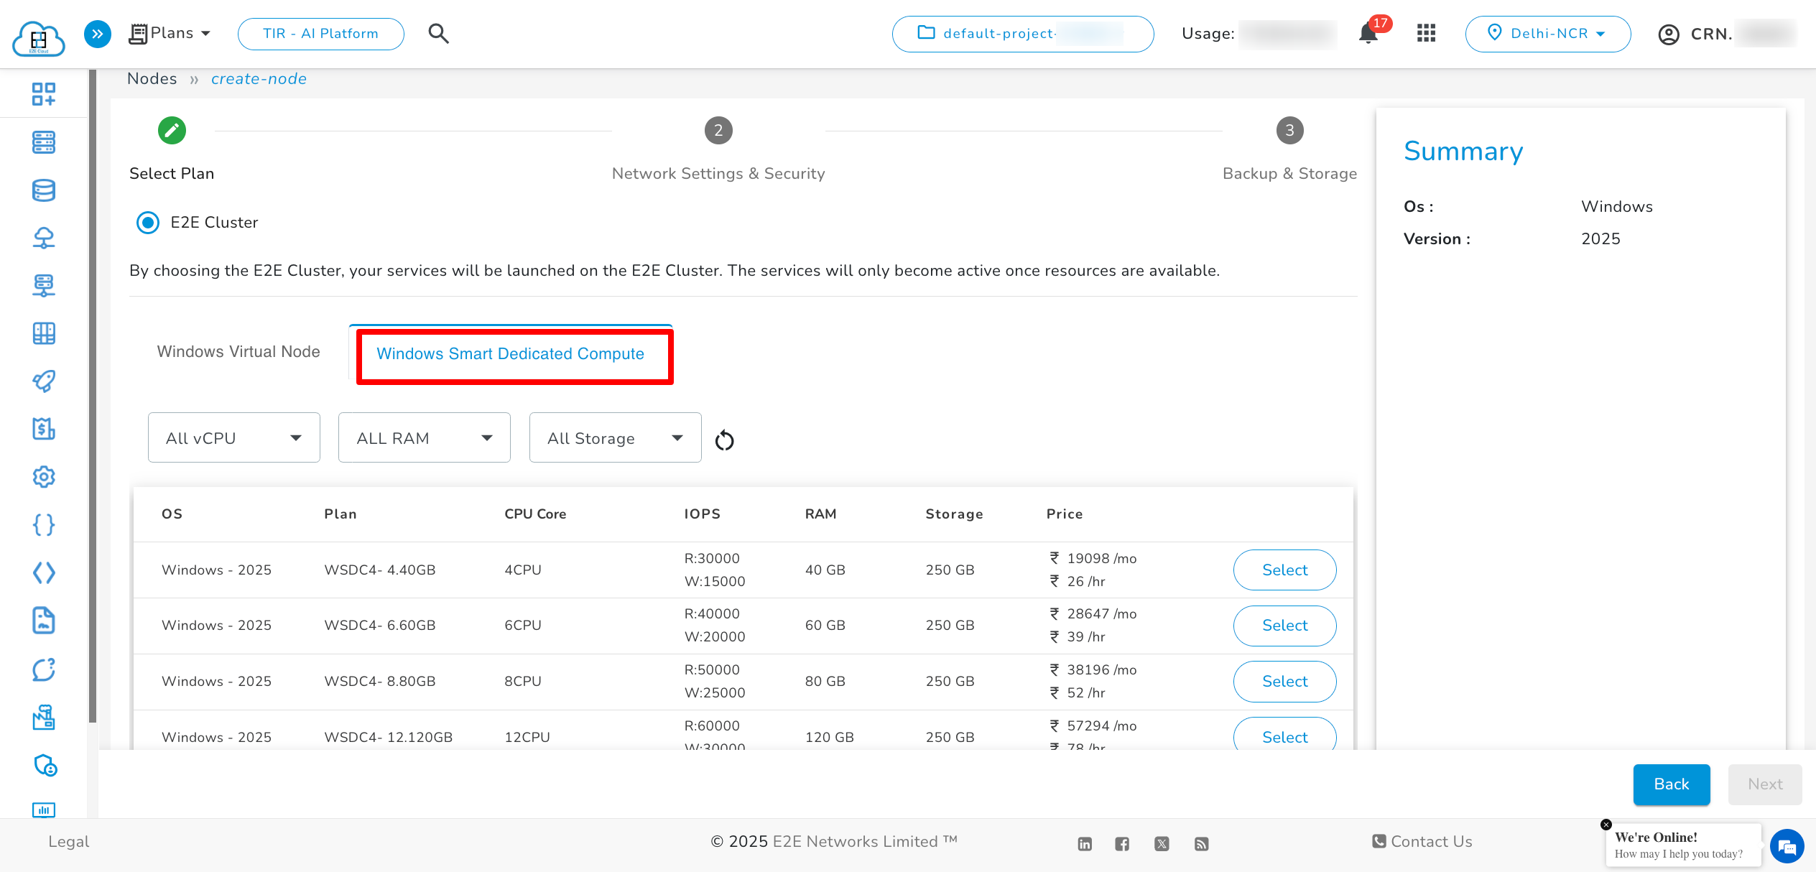Viewport: 1816px width, 872px height.
Task: Select the WSDC4- 4.40GB plan
Action: pos(1285,570)
